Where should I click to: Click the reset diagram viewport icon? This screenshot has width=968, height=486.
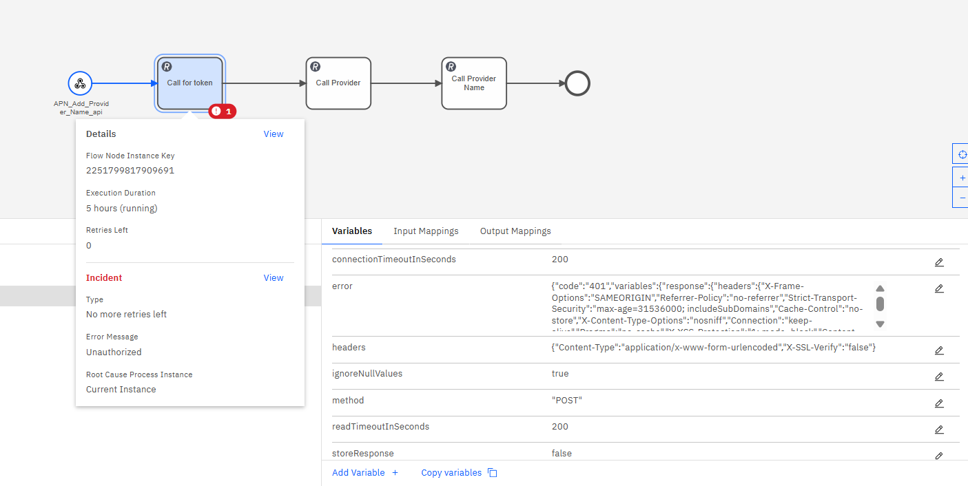pos(962,154)
